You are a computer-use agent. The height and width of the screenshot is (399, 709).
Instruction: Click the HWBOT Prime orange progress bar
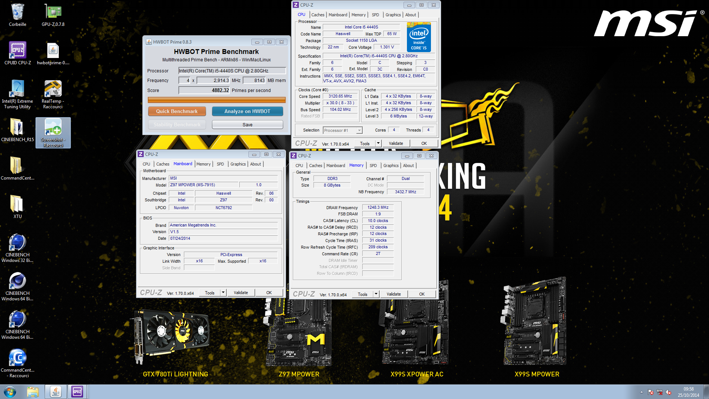click(x=216, y=100)
